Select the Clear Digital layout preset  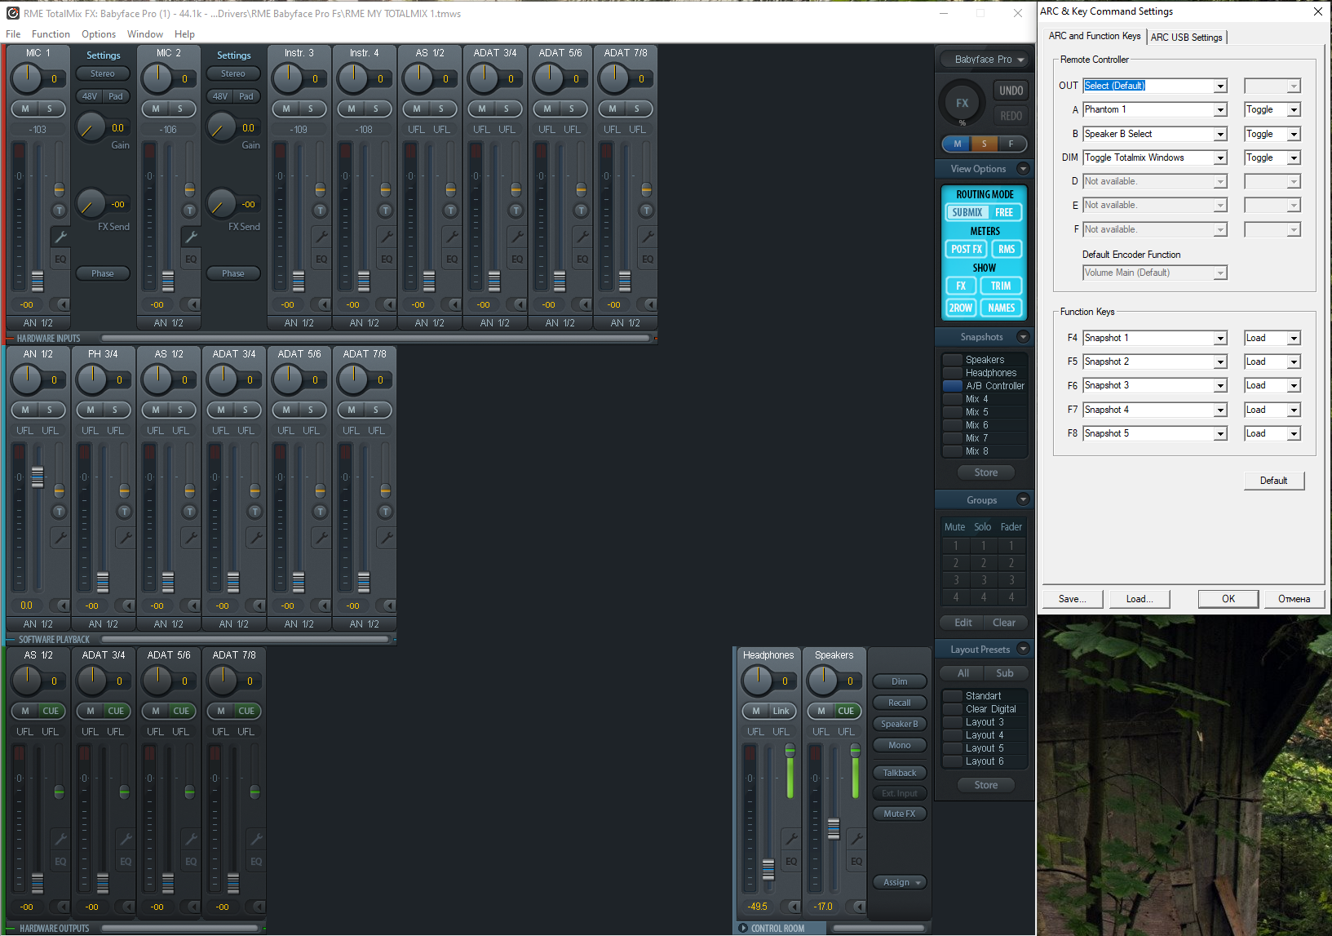pos(985,709)
